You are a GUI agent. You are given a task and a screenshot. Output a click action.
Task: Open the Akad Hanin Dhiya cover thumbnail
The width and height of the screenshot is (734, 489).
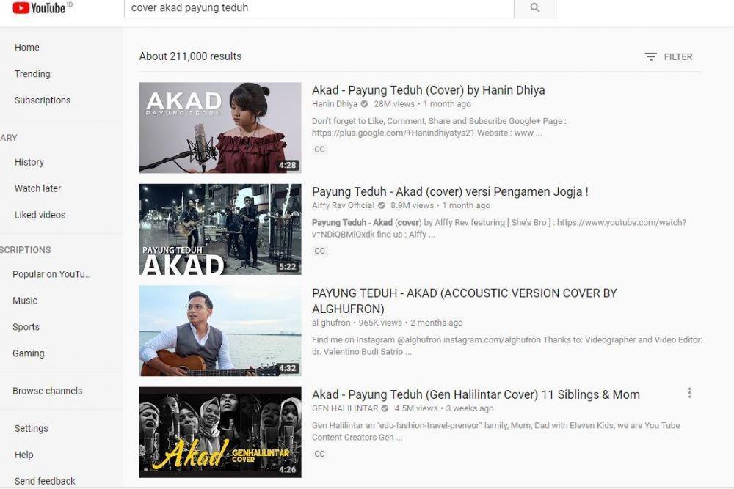[x=220, y=128]
